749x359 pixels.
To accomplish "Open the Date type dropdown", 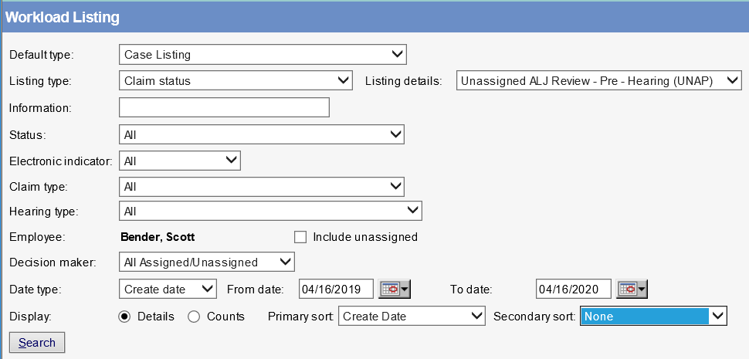I will (x=169, y=289).
